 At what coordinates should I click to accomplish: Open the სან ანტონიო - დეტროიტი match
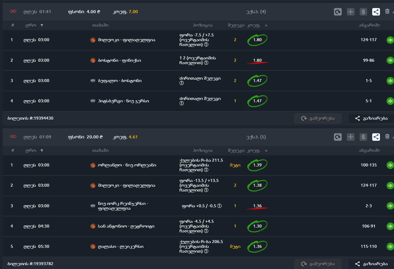[x=126, y=226]
